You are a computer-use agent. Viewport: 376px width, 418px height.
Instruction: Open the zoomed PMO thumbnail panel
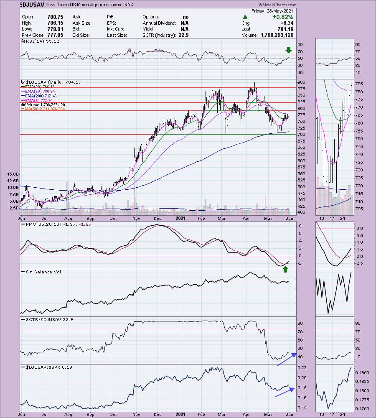335,245
